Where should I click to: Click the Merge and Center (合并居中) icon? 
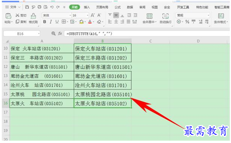[x=150, y=16]
